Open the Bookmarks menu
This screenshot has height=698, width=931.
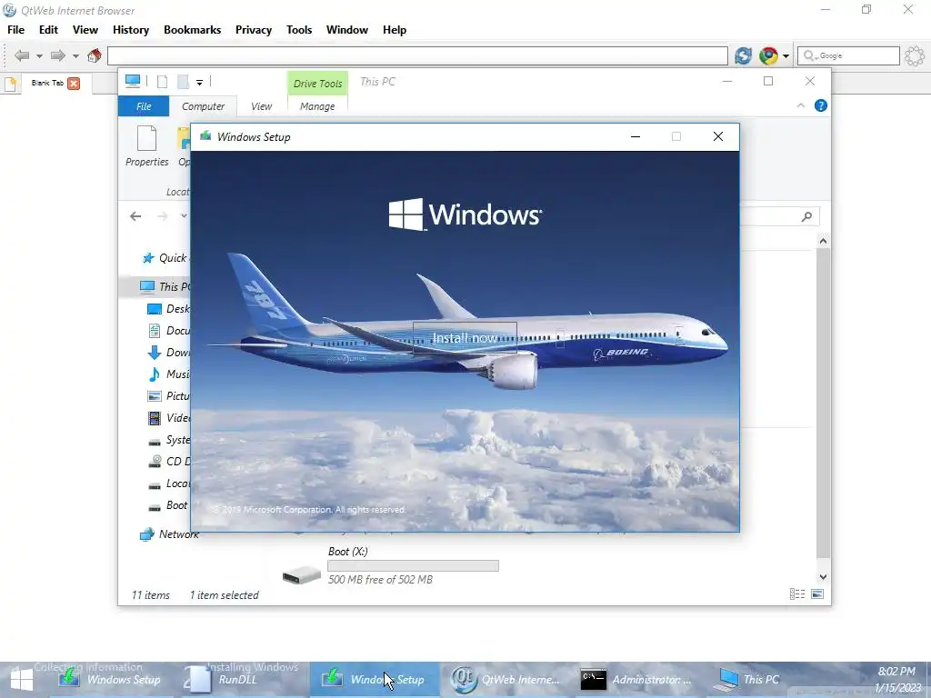click(193, 30)
